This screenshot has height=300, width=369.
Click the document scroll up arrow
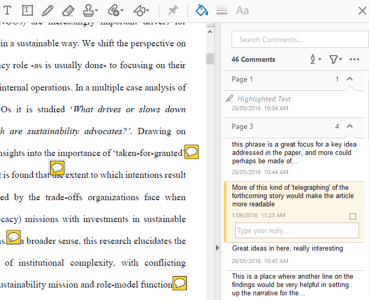[x=210, y=32]
